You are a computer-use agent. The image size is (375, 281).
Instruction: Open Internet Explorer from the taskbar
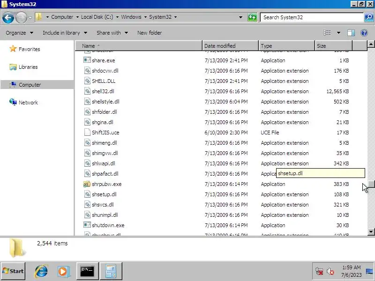tap(41, 271)
